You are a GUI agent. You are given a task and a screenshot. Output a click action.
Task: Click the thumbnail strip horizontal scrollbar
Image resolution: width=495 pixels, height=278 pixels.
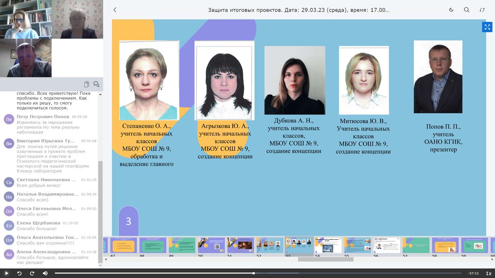click(325, 259)
